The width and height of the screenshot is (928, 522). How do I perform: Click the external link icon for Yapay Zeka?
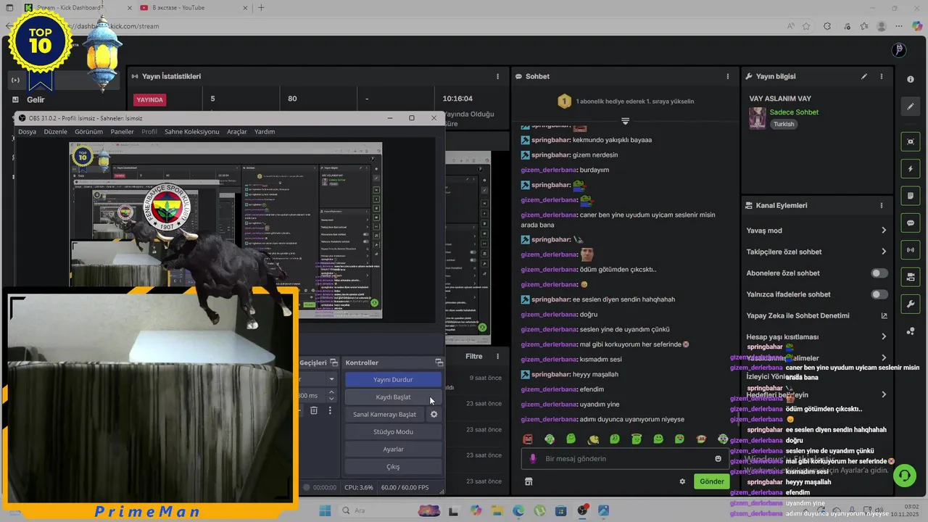click(884, 315)
